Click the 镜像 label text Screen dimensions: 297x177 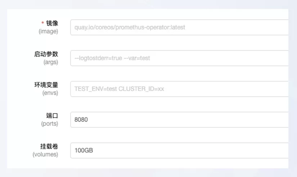[x=52, y=23]
